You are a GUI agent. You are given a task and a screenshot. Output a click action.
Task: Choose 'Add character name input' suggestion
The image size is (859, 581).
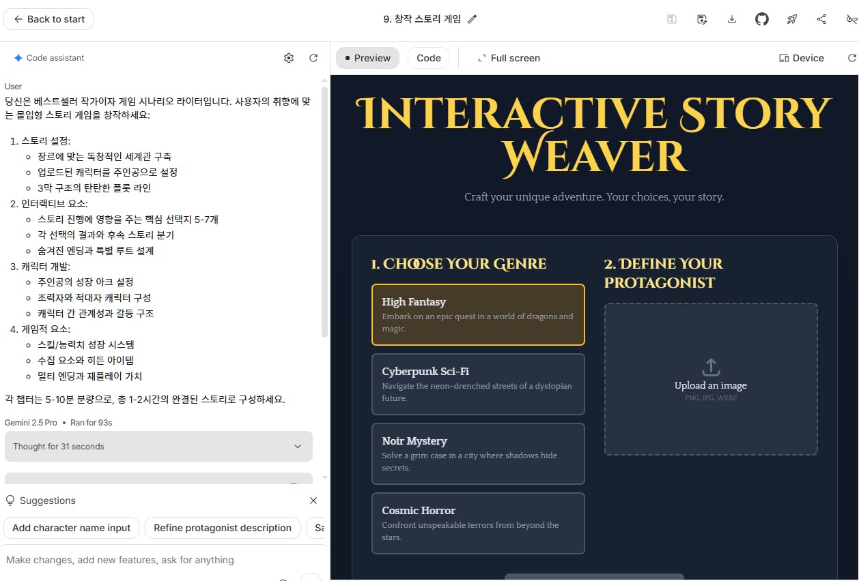71,528
